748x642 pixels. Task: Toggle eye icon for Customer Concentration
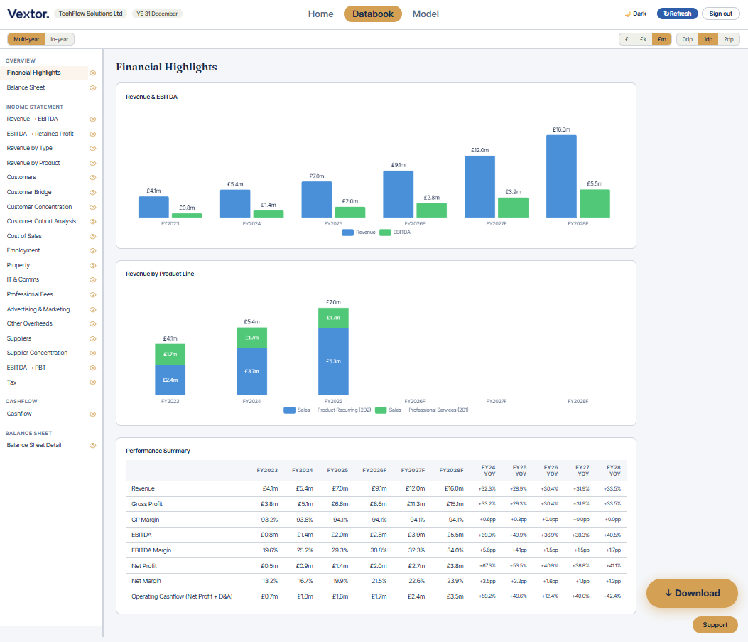coord(93,207)
